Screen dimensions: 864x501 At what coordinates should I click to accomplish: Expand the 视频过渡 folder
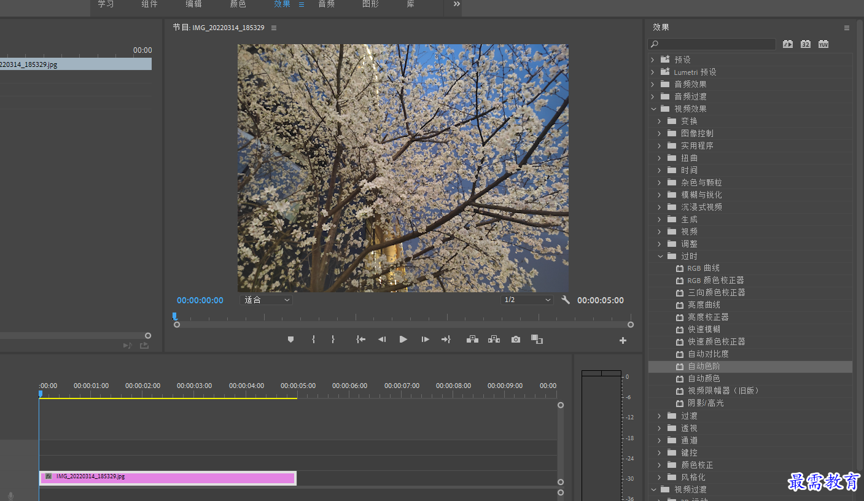click(x=653, y=489)
